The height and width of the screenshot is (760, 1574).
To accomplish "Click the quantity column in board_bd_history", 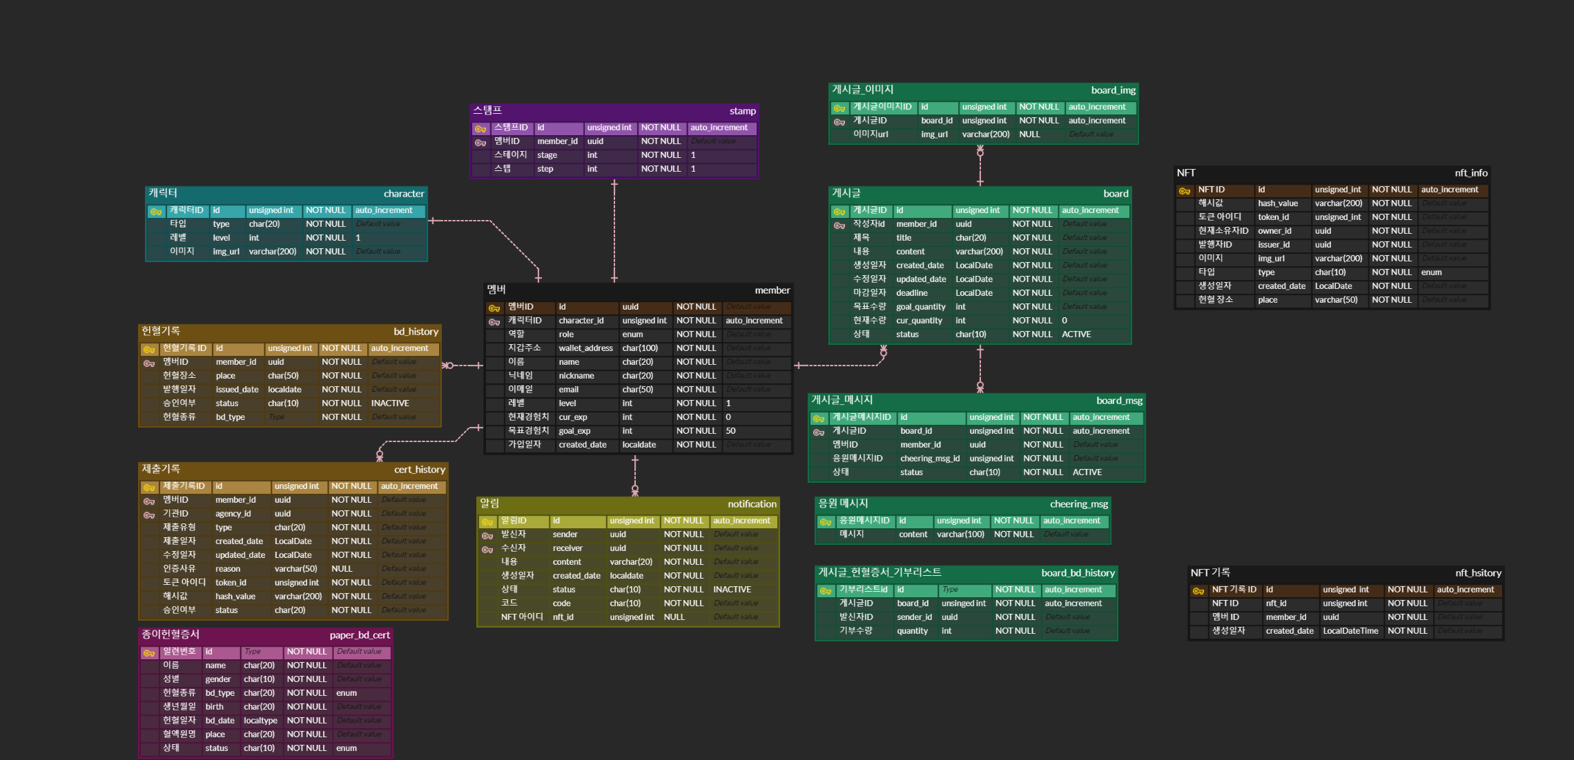I will (x=912, y=631).
